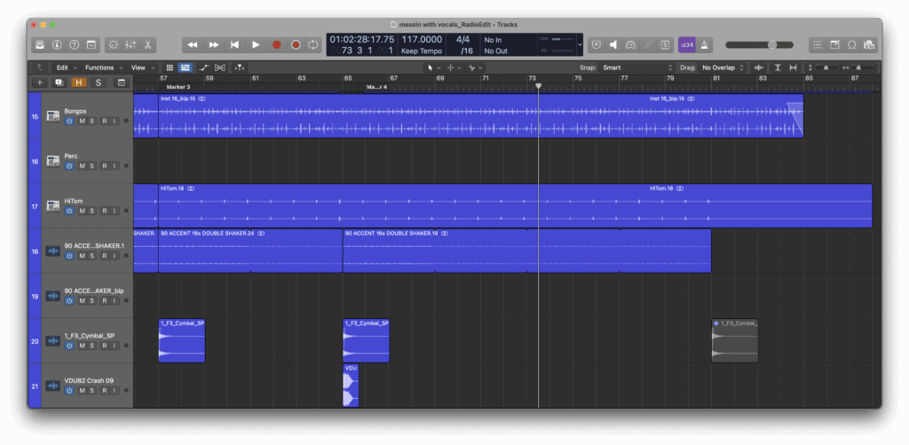Open the Inspector panel
The image size is (909, 445).
[57, 44]
